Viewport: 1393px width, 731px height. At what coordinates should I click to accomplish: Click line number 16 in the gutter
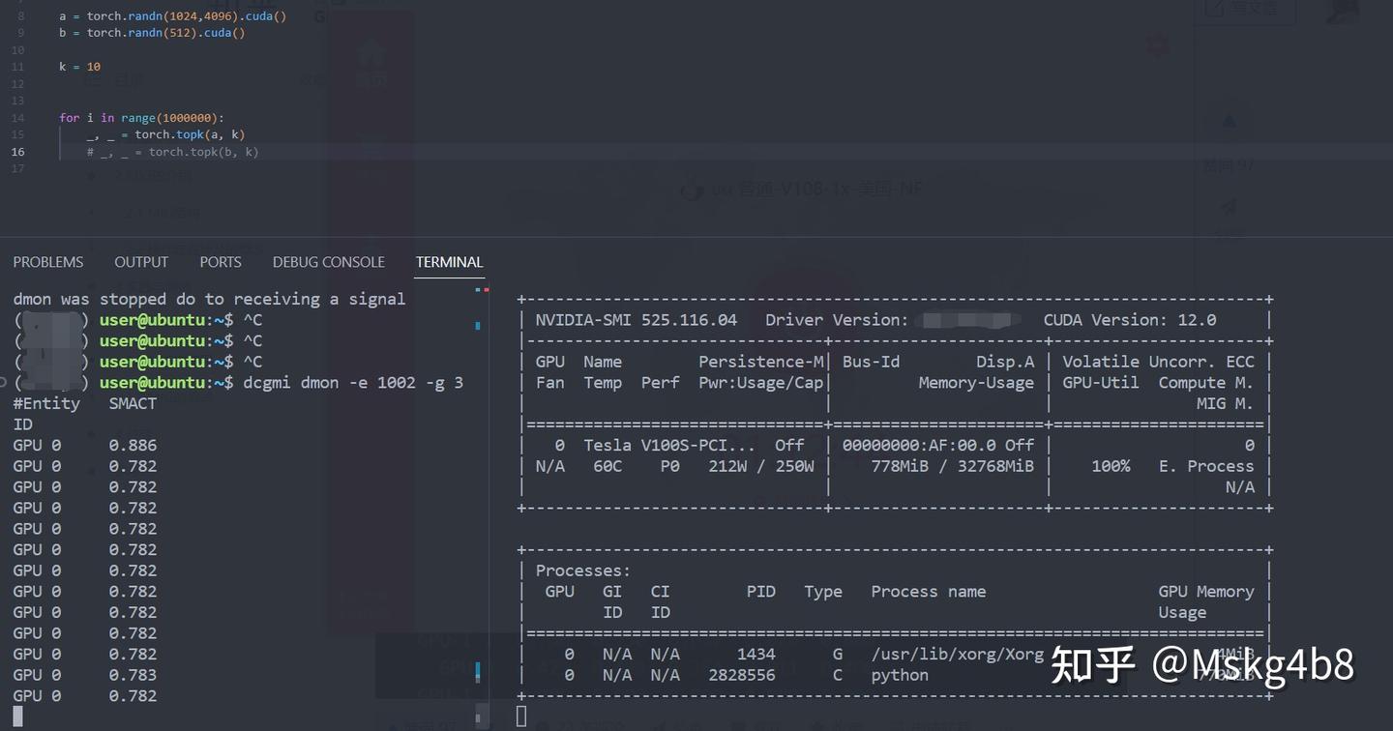pyautogui.click(x=18, y=152)
